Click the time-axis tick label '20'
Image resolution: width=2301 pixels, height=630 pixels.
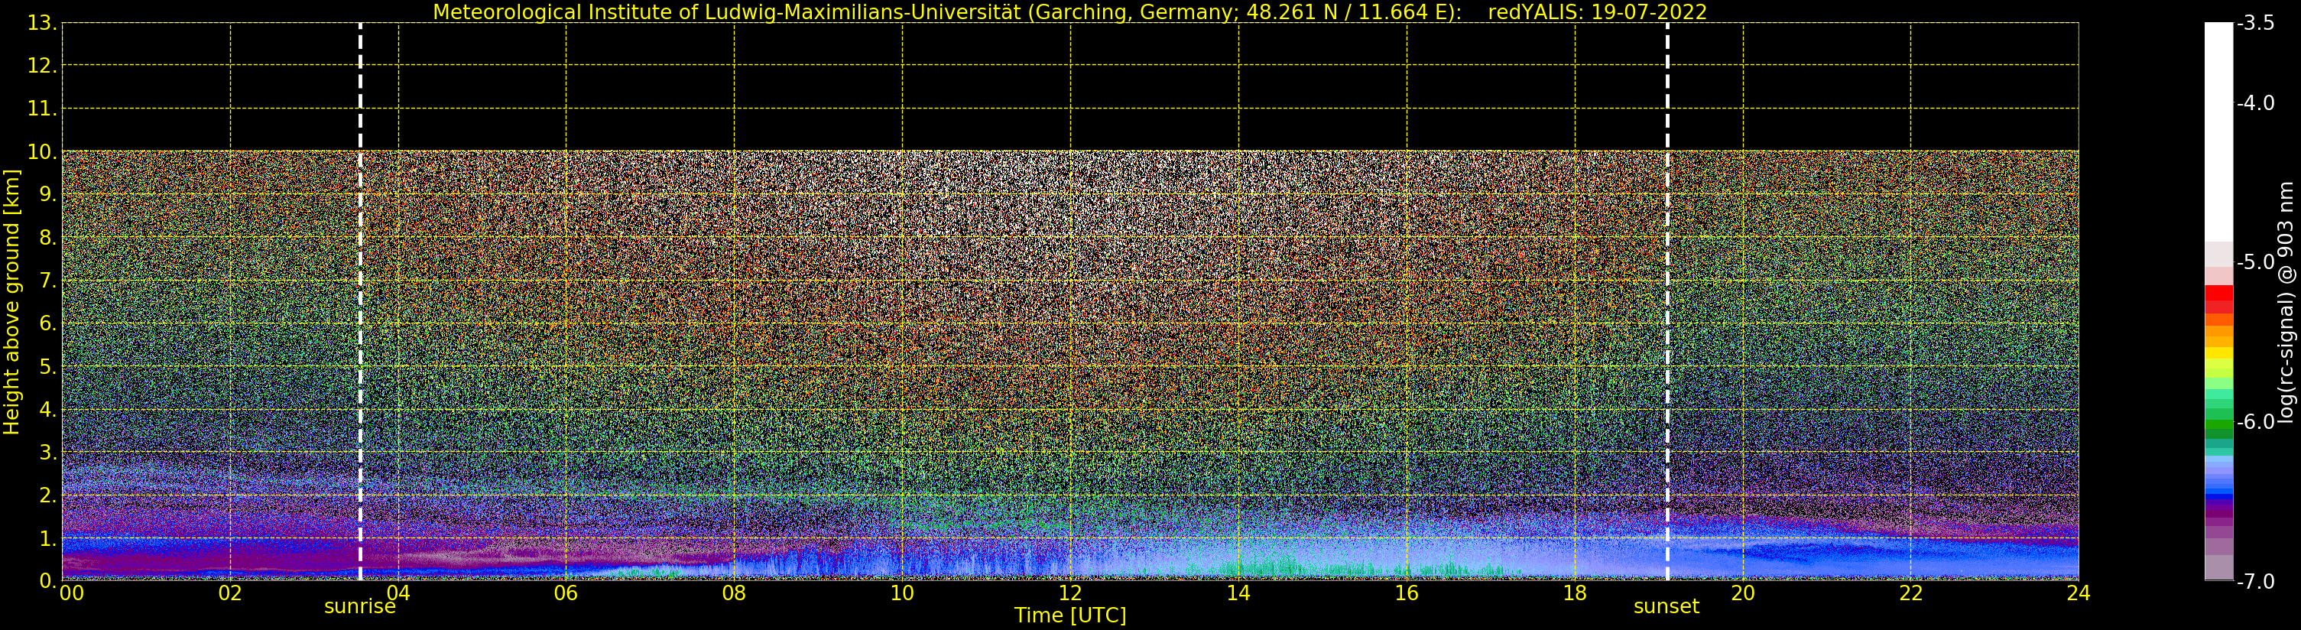[1743, 593]
